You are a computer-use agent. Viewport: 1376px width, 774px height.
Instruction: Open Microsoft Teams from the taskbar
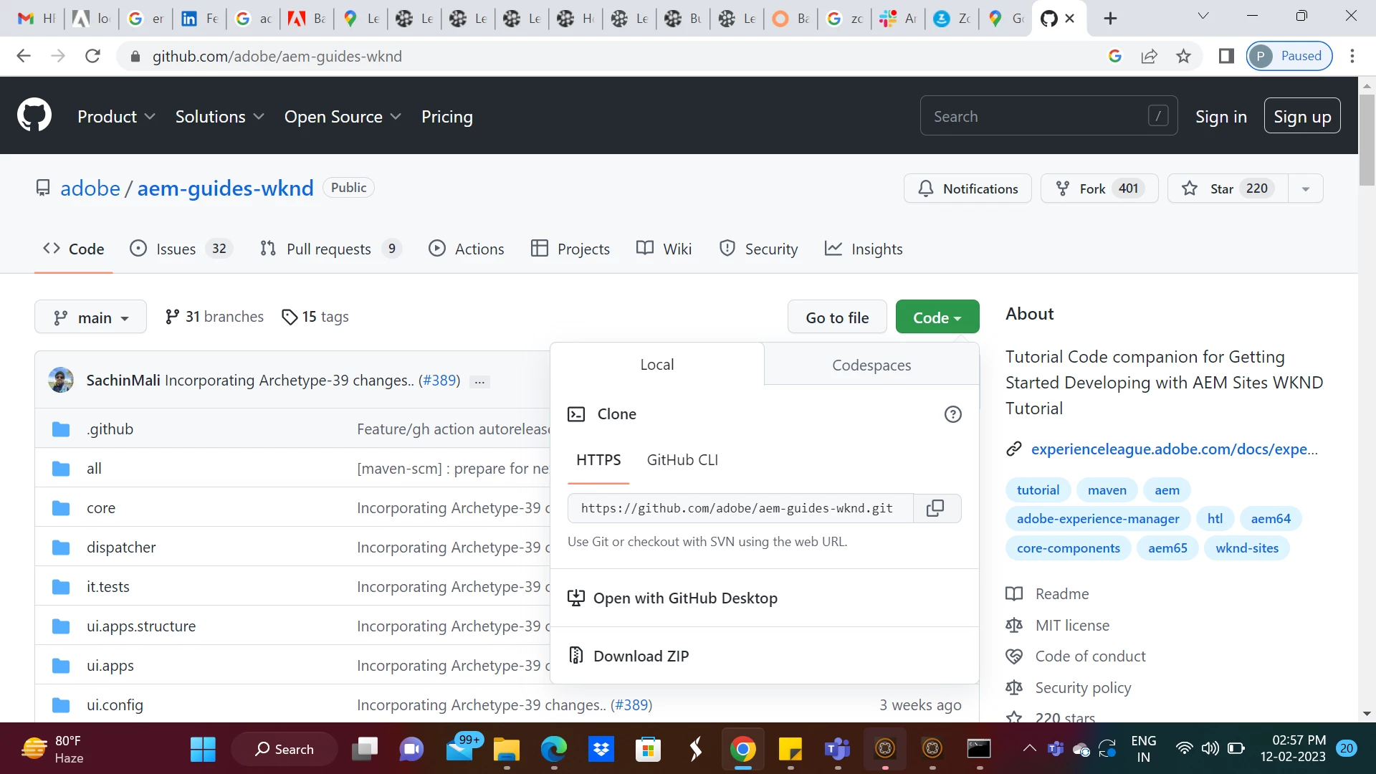tap(837, 749)
